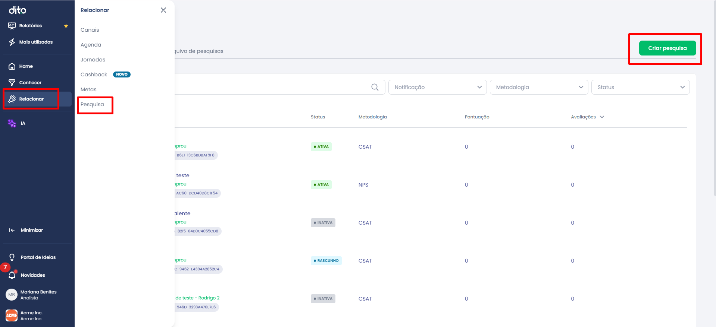Click the ID tag ending 946D-3293A470E7E6
Viewport: 716px width, 327px height.
[x=196, y=307]
